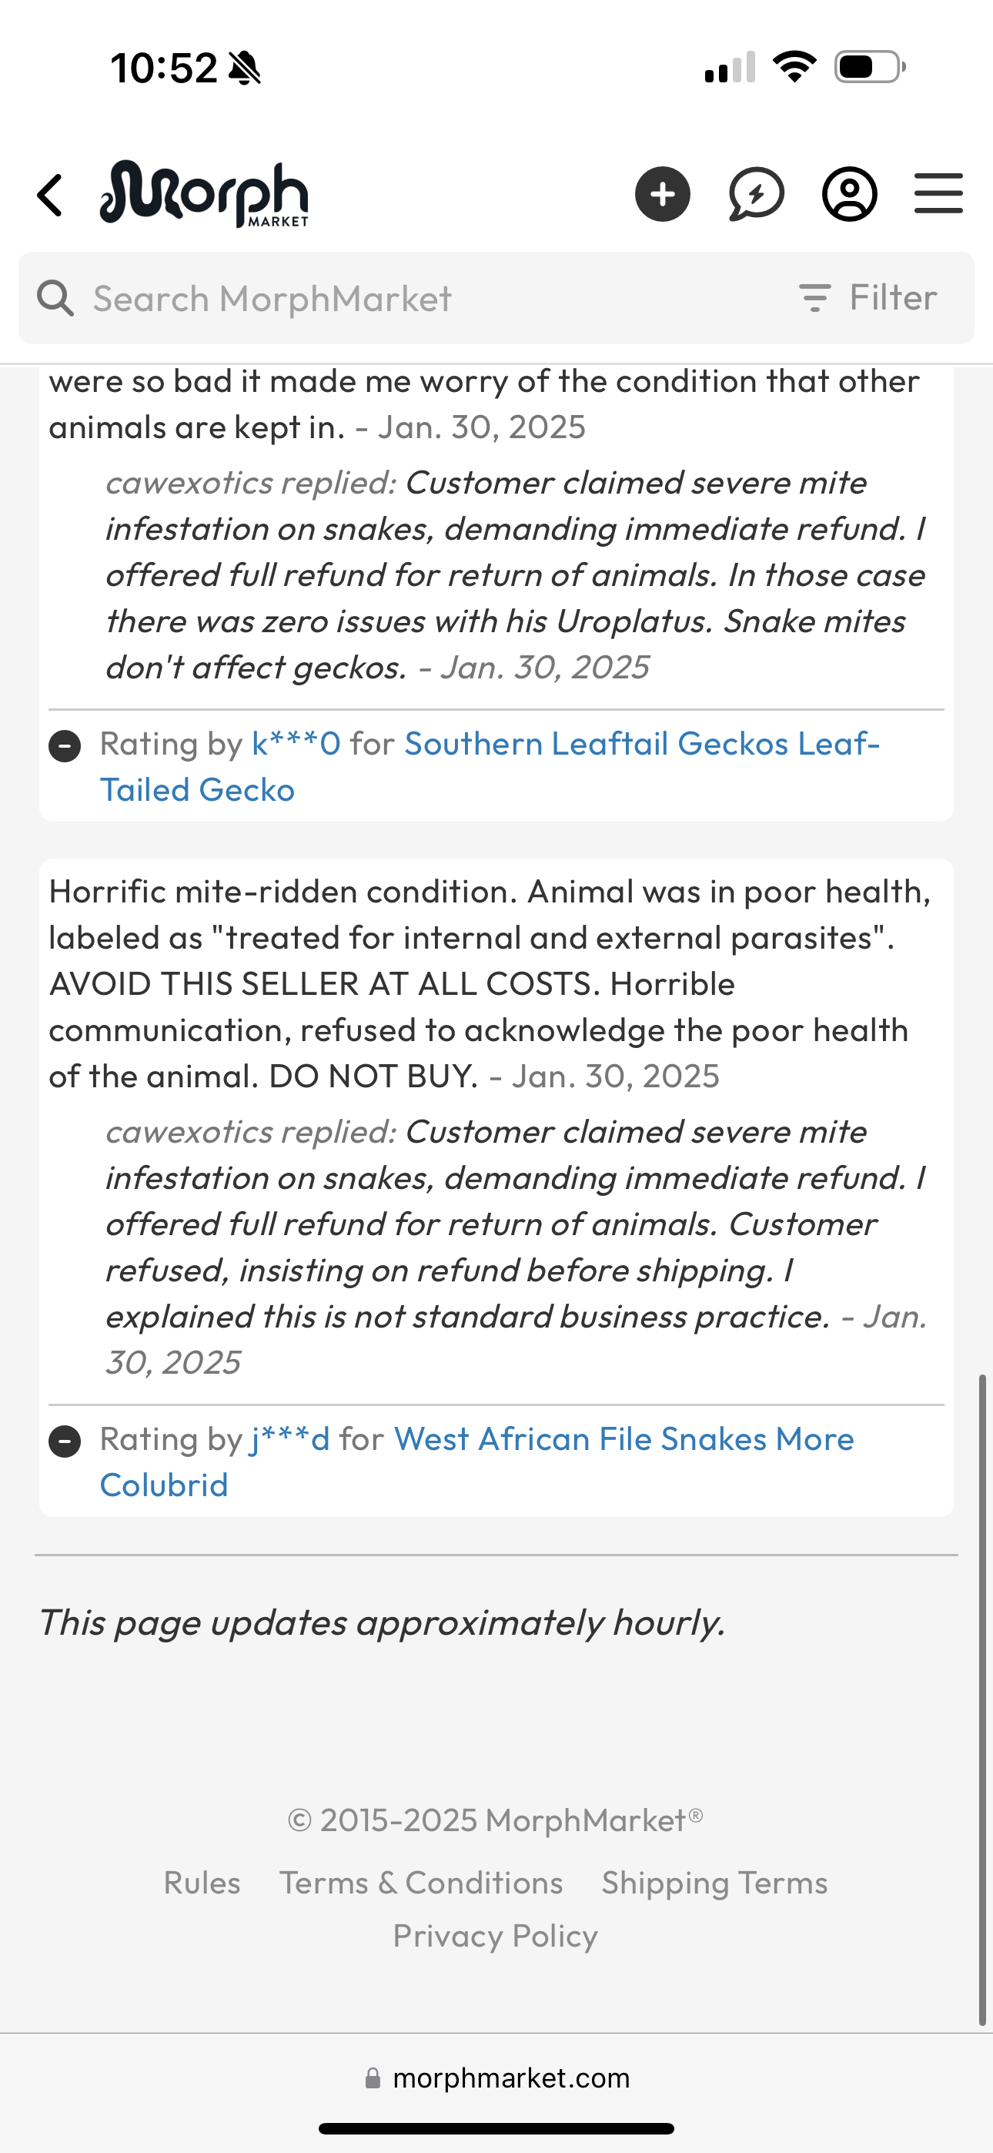Click the search magnifier icon
The width and height of the screenshot is (993, 2153).
[x=55, y=298]
